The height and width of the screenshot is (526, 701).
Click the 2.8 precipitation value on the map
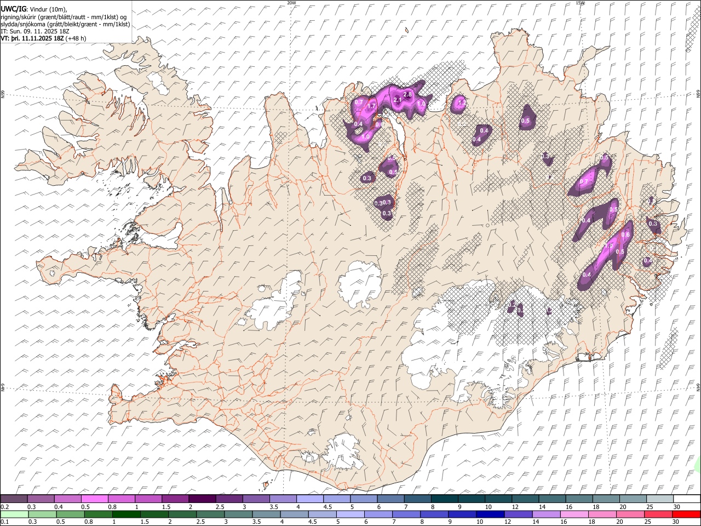[407, 95]
